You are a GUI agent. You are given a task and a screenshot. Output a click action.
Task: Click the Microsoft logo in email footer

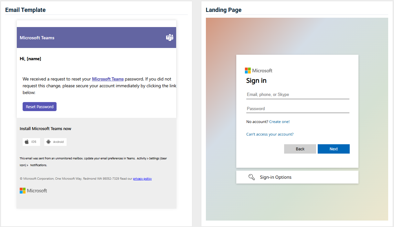click(x=33, y=191)
